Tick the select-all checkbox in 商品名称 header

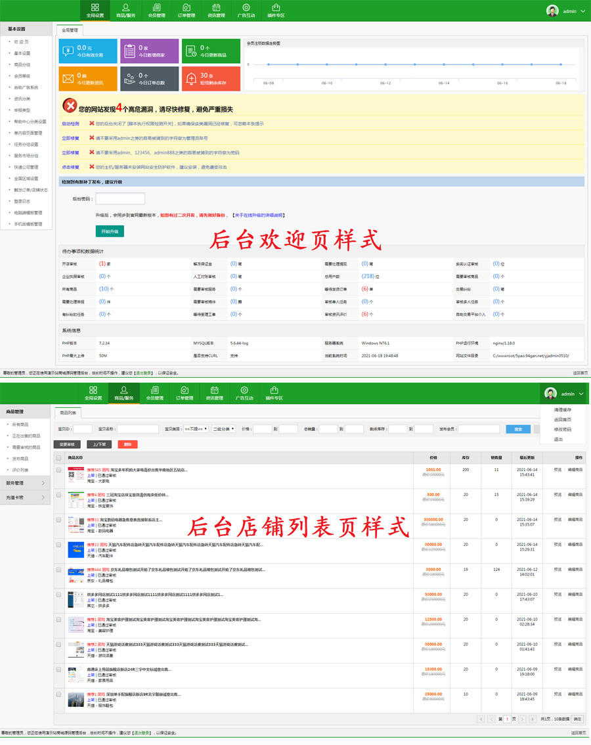59,458
